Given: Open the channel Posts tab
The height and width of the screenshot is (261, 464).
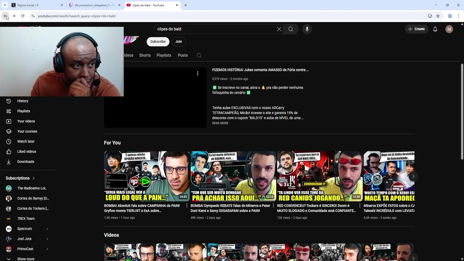Looking at the screenshot, I should click(x=183, y=55).
